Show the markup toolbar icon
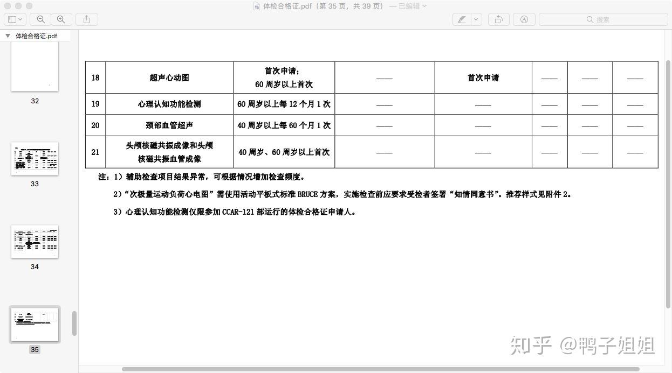 [x=524, y=19]
